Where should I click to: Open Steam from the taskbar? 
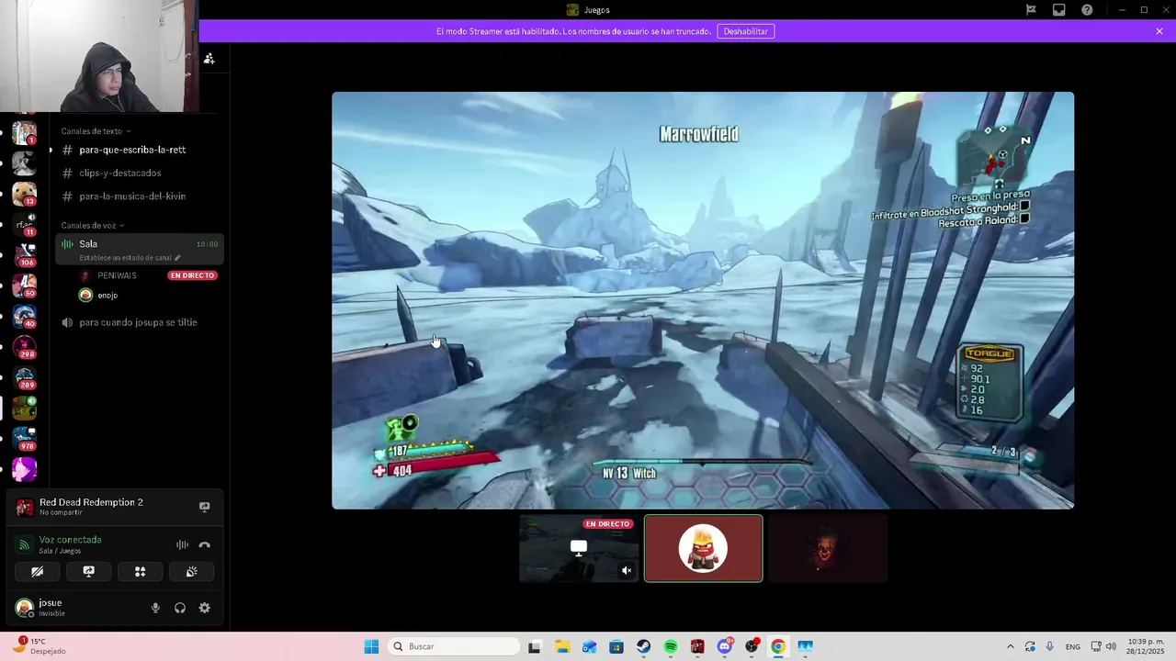(643, 646)
